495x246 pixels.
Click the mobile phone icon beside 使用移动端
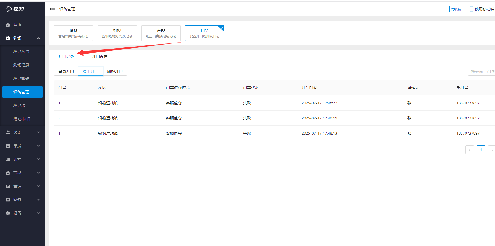tap(471, 9)
